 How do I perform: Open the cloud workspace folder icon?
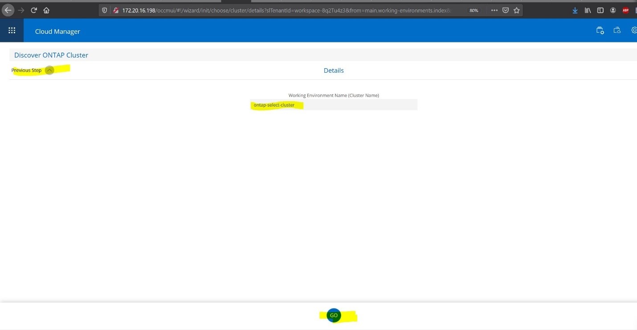(617, 30)
